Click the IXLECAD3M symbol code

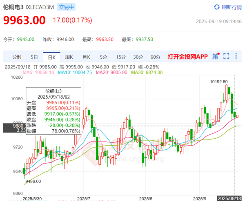click(x=40, y=7)
